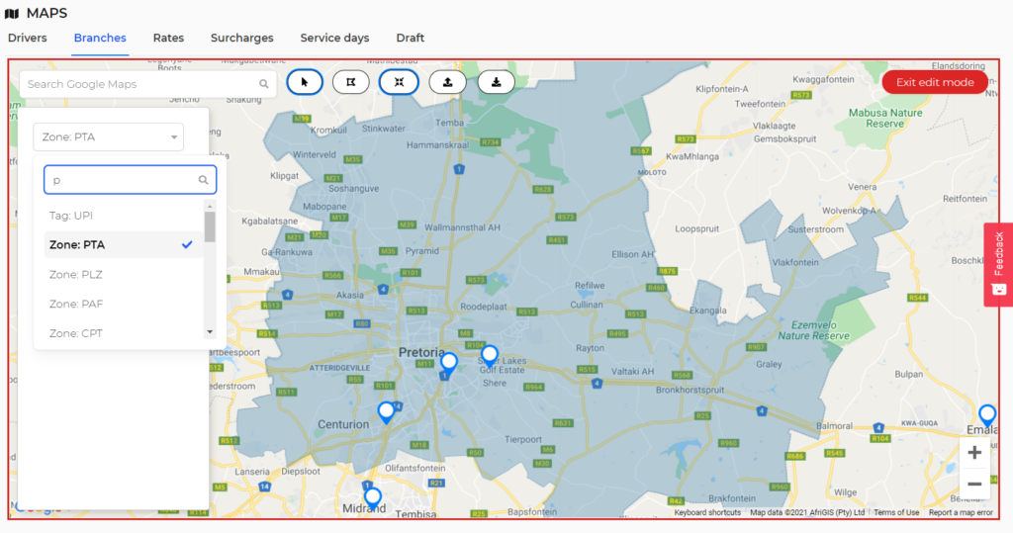Open the Branches tab
This screenshot has height=533, width=1013.
(100, 39)
